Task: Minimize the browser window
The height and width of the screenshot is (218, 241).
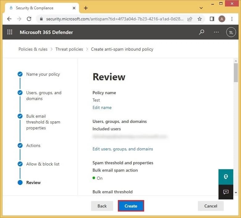Action: [x=213, y=4]
